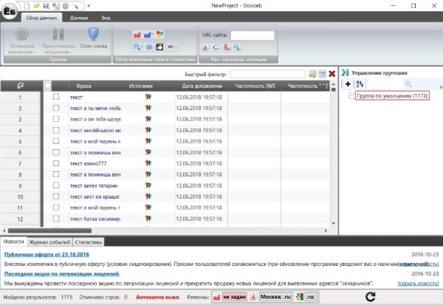Open the magnifier search dropdown in ribbon

tap(138, 47)
